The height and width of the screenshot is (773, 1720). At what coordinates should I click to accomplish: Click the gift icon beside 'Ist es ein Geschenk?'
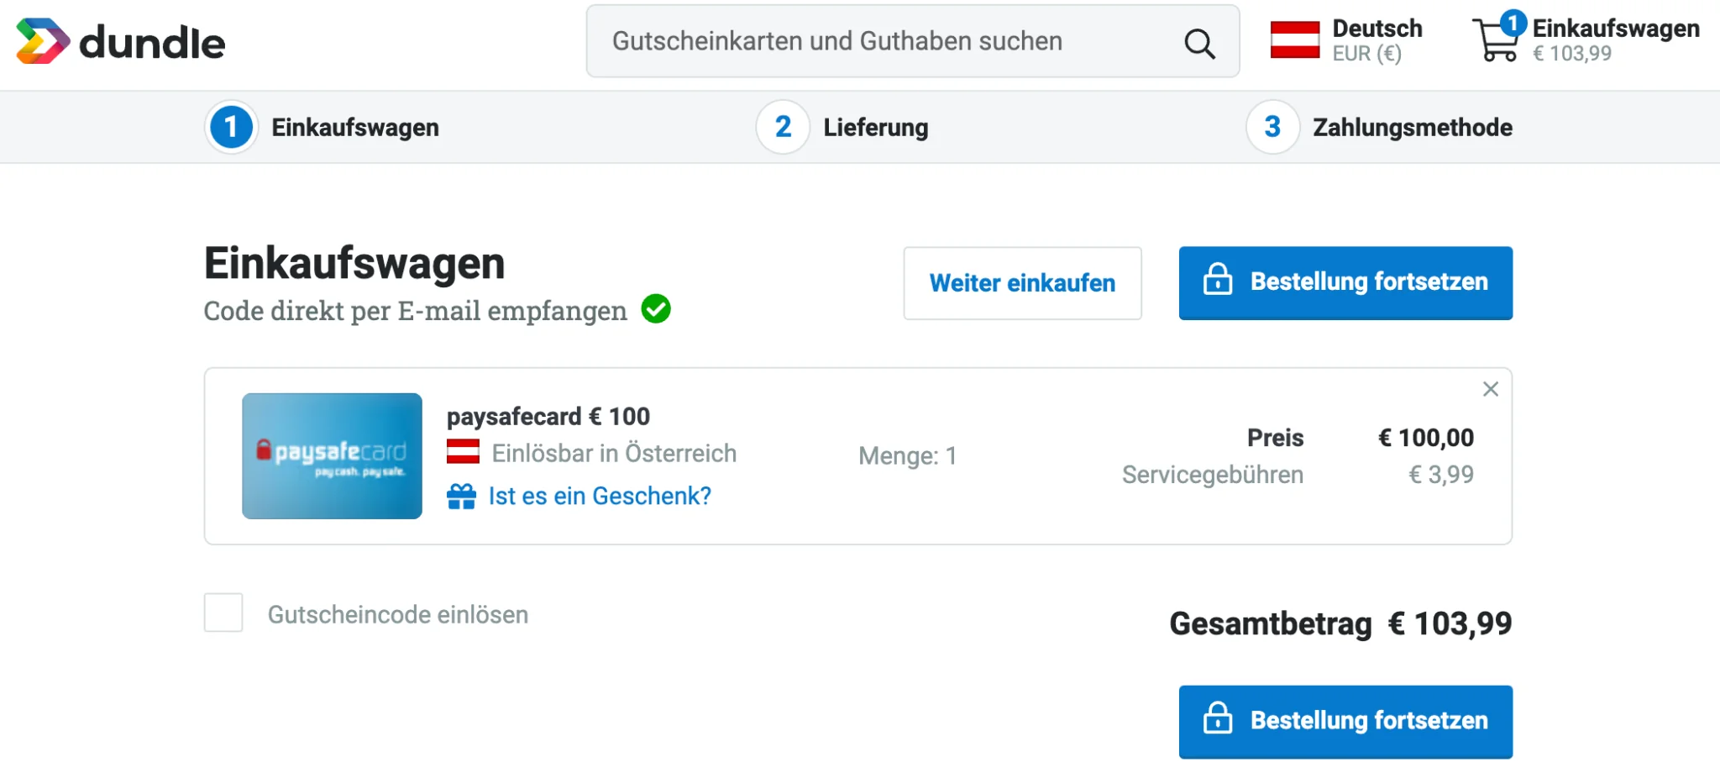[463, 496]
